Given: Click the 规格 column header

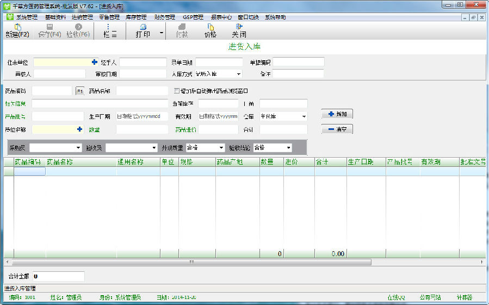Looking at the screenshot, I should coord(197,162).
